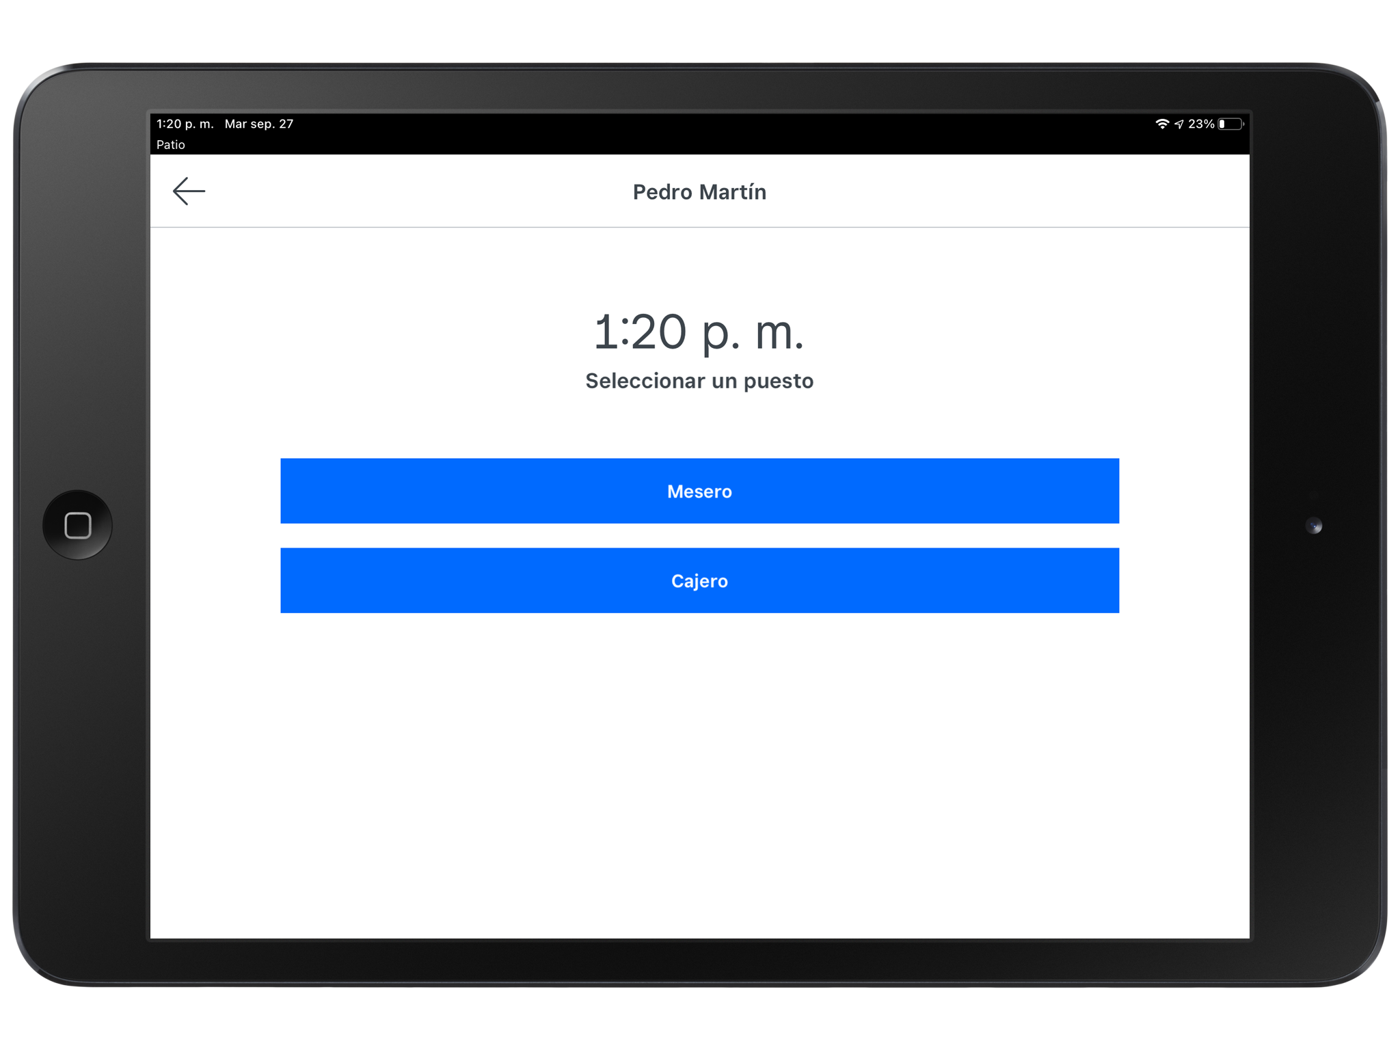The image size is (1400, 1050).
Task: Tap the gap between Mesero and Cajero
Action: click(x=699, y=536)
